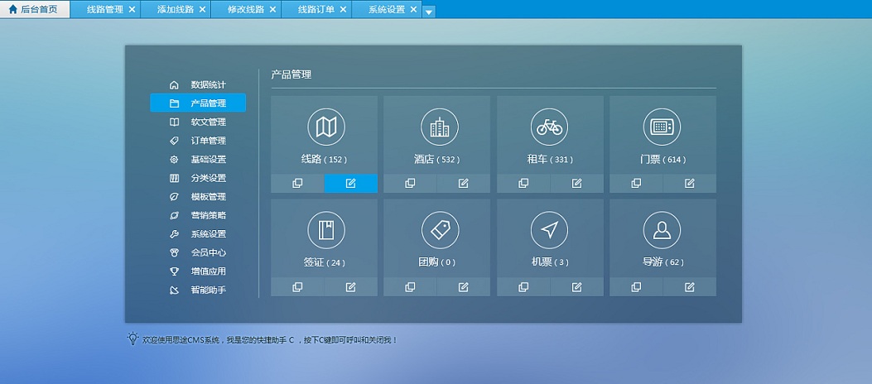Open the 线路 map icon tile
Screen dimensions: 872x384
326,127
